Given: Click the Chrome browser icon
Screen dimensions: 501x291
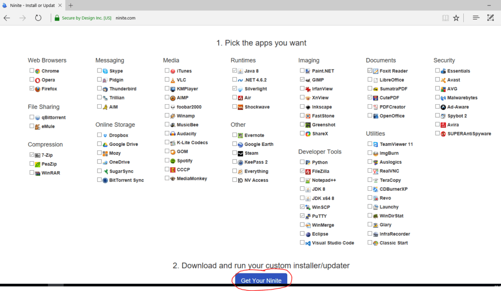Looking at the screenshot, I should tap(38, 71).
